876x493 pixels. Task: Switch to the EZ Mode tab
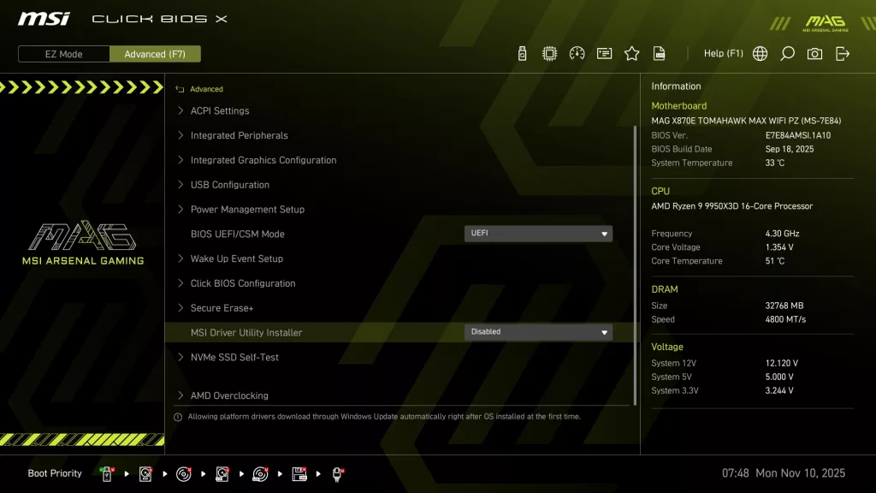[x=62, y=54]
